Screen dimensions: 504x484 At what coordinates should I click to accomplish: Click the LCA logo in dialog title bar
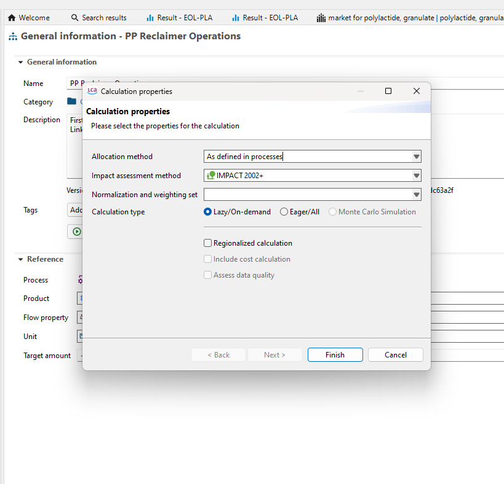92,91
